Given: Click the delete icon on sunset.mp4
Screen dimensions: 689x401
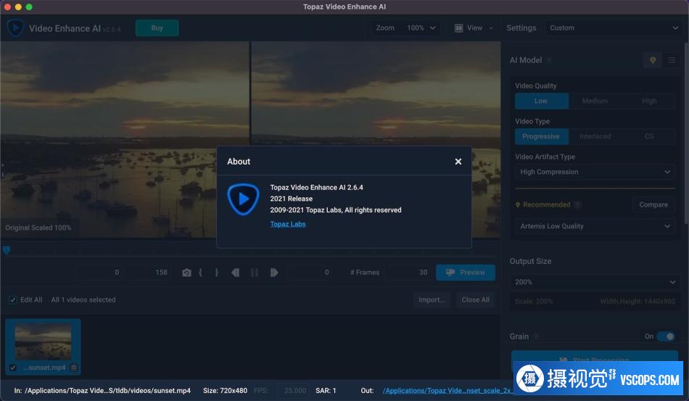Looking at the screenshot, I should tap(74, 368).
